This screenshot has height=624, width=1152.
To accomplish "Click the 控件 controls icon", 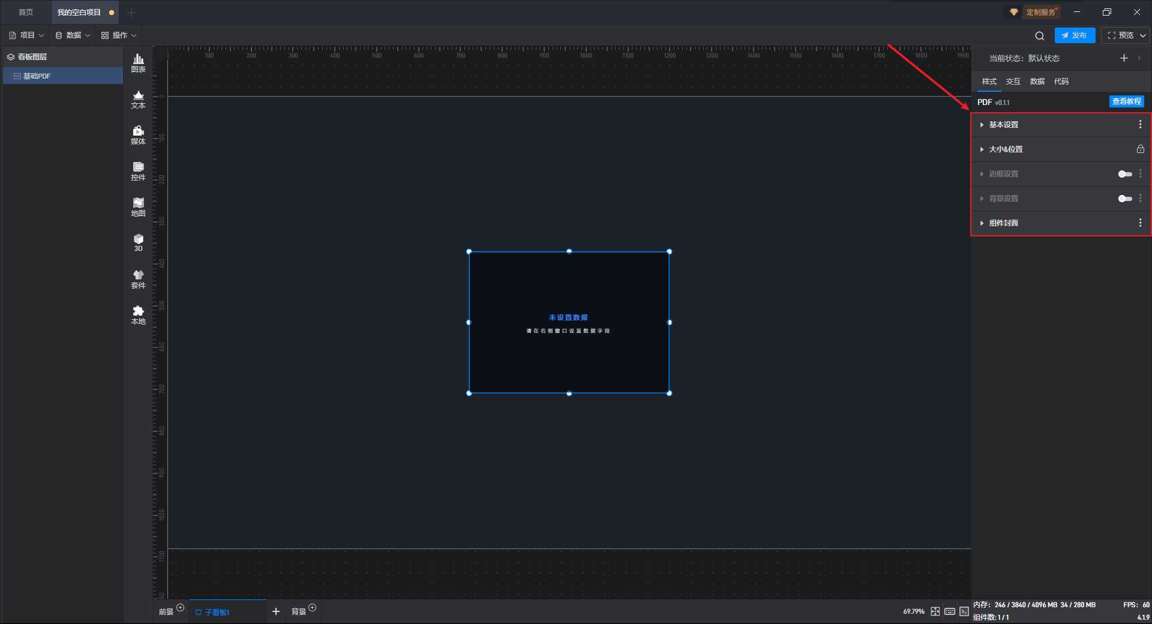I will [x=138, y=171].
